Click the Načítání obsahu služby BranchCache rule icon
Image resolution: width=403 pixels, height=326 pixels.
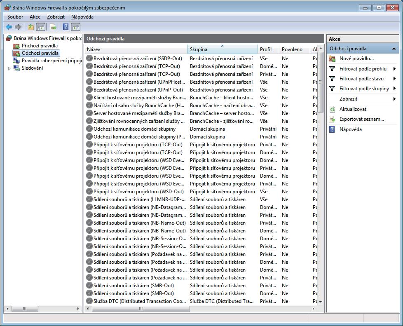(89, 106)
